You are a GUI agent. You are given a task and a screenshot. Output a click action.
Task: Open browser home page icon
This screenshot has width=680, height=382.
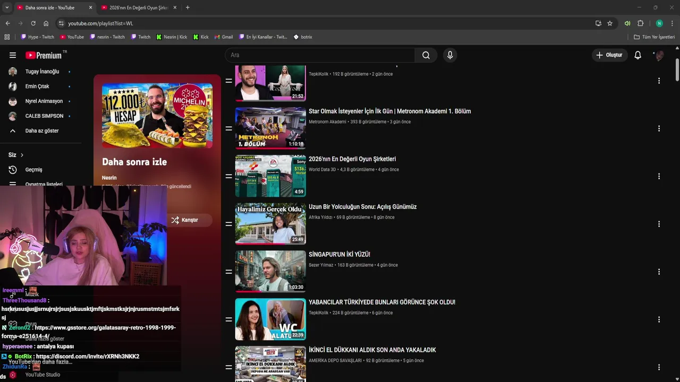46,23
